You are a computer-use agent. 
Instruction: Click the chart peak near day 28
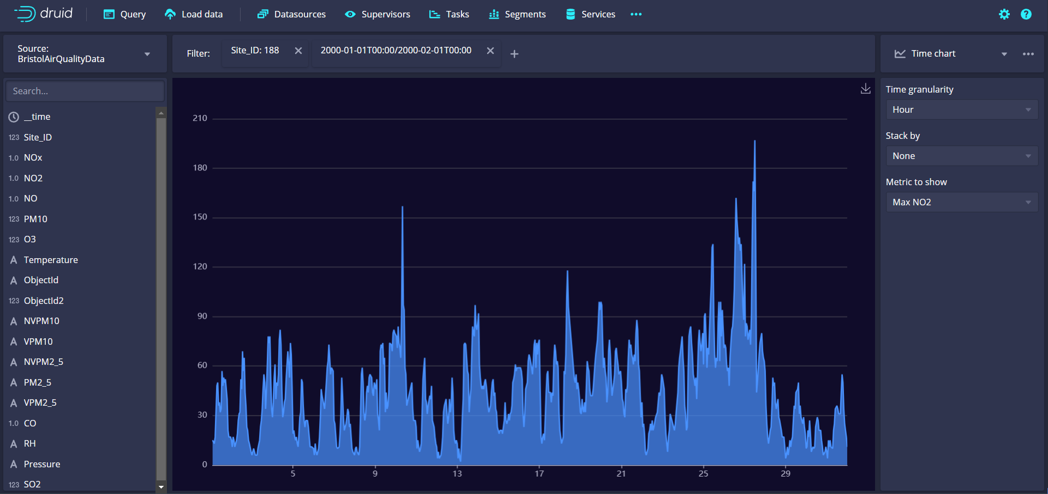(x=754, y=142)
